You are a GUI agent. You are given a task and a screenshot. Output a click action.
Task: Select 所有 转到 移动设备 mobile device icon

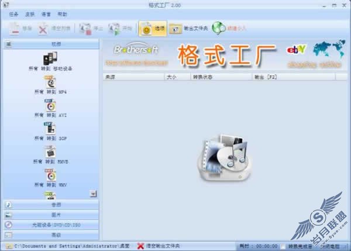[50, 59]
